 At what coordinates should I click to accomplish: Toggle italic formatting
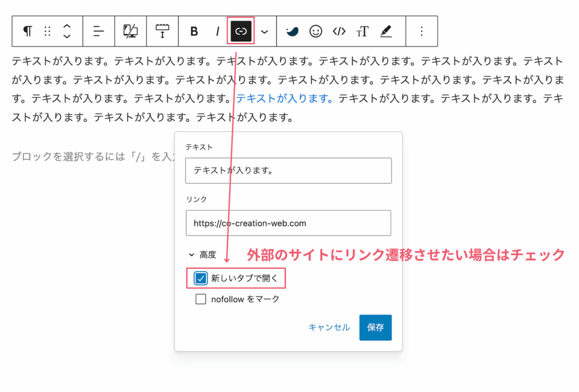(218, 32)
